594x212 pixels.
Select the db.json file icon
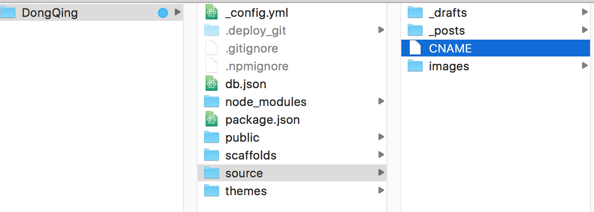(x=212, y=84)
